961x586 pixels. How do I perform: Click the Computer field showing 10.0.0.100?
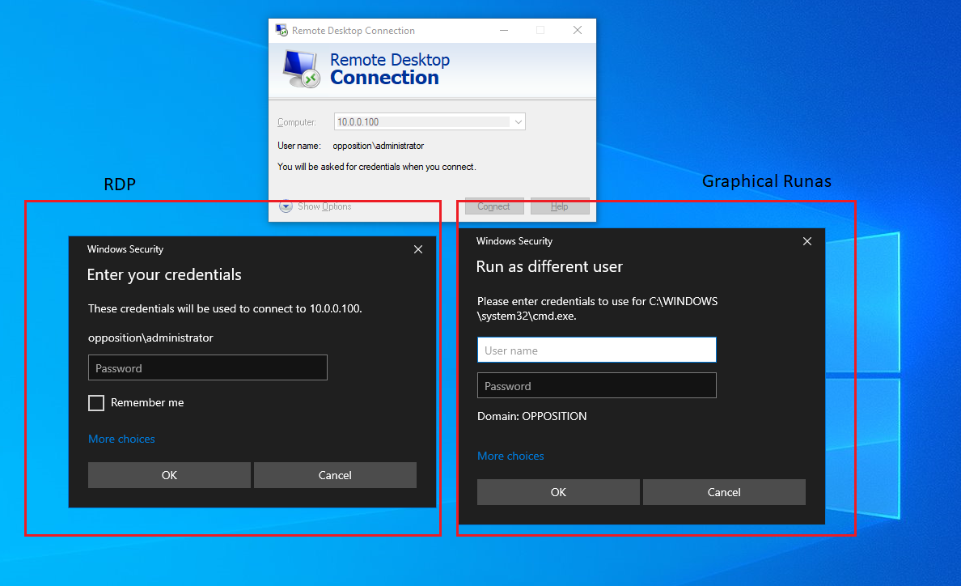[x=430, y=122]
